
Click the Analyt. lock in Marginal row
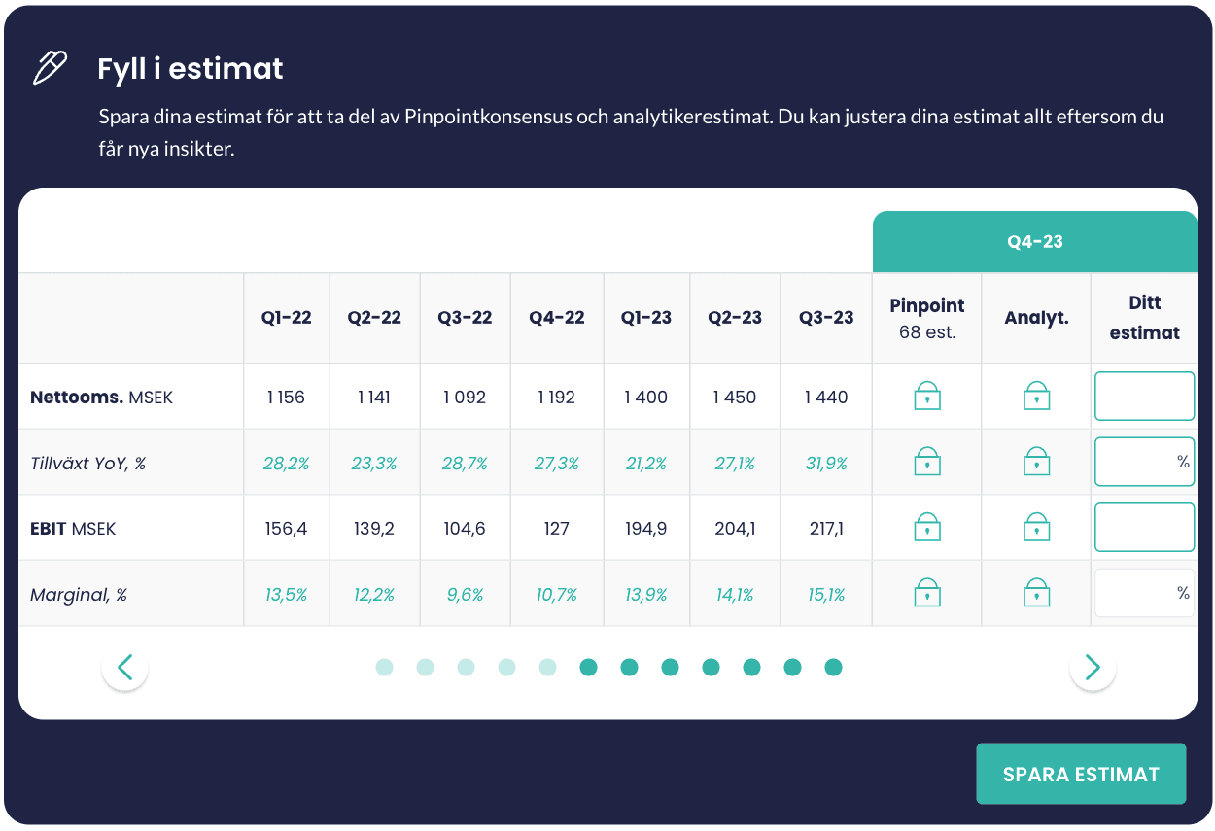click(x=1036, y=593)
